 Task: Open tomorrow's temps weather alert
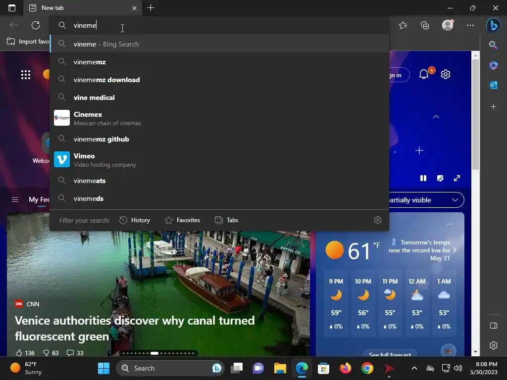point(422,250)
